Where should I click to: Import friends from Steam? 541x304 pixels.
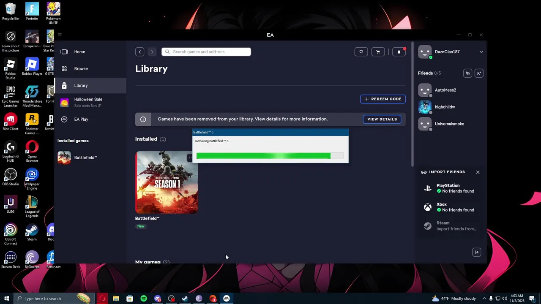pos(451,226)
